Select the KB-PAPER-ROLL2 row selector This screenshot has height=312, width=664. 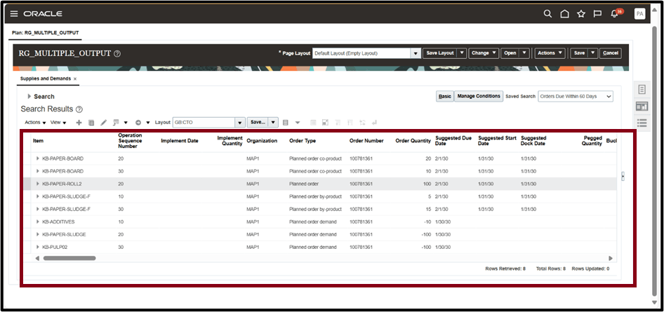27,184
